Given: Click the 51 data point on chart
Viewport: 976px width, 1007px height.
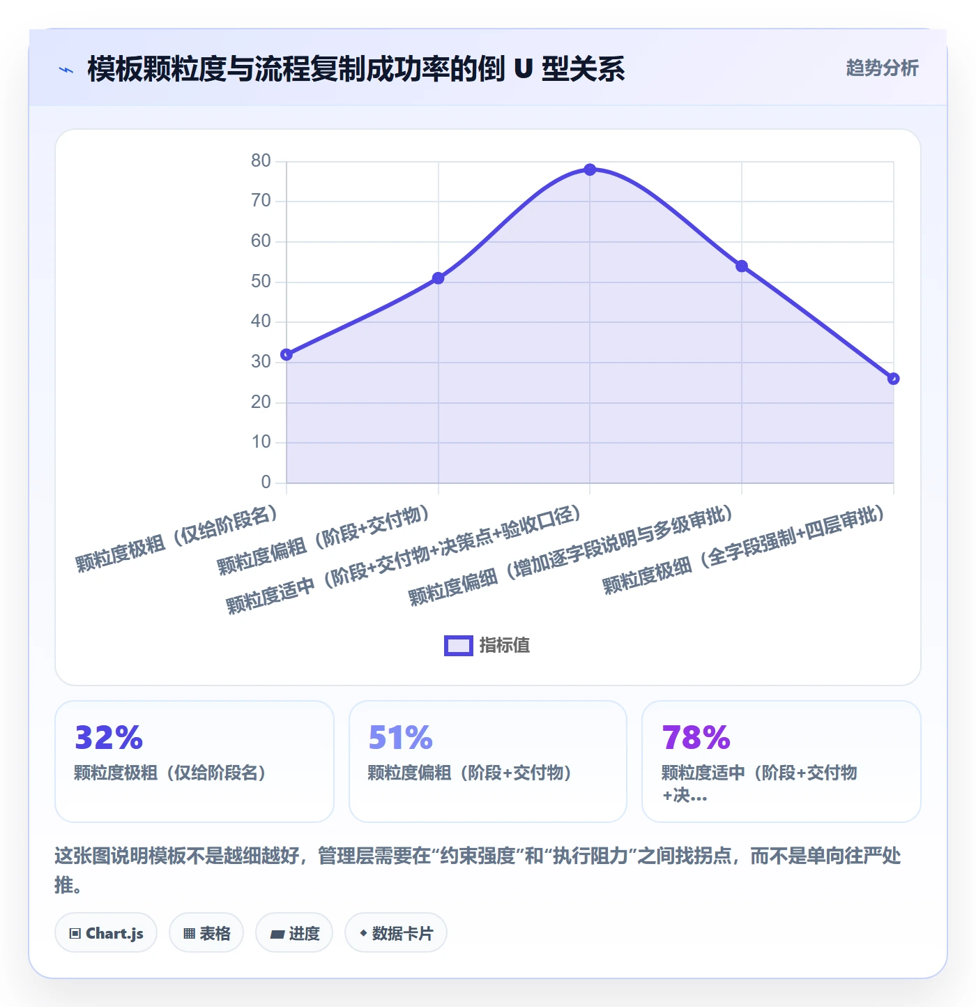Looking at the screenshot, I should 439,278.
